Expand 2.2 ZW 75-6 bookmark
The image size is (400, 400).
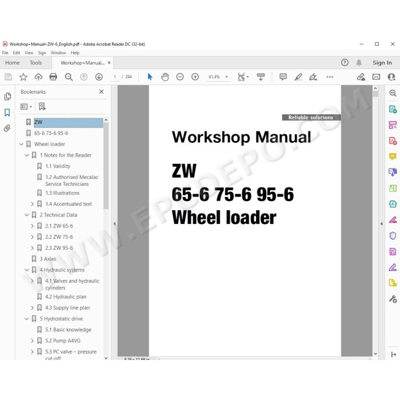point(32,237)
